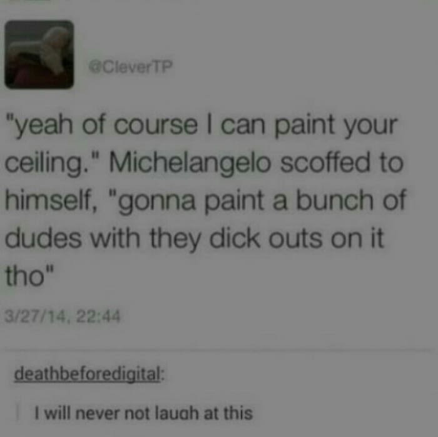Open the deathbeforedigital username link

point(89,374)
